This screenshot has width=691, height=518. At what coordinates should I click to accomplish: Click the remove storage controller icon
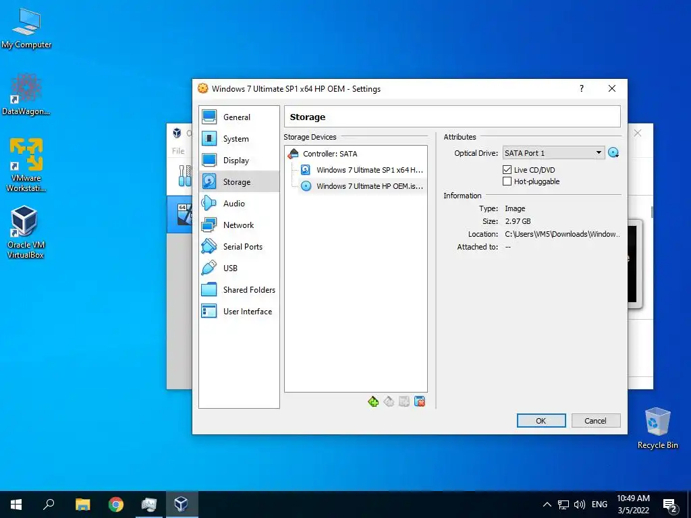tap(389, 401)
